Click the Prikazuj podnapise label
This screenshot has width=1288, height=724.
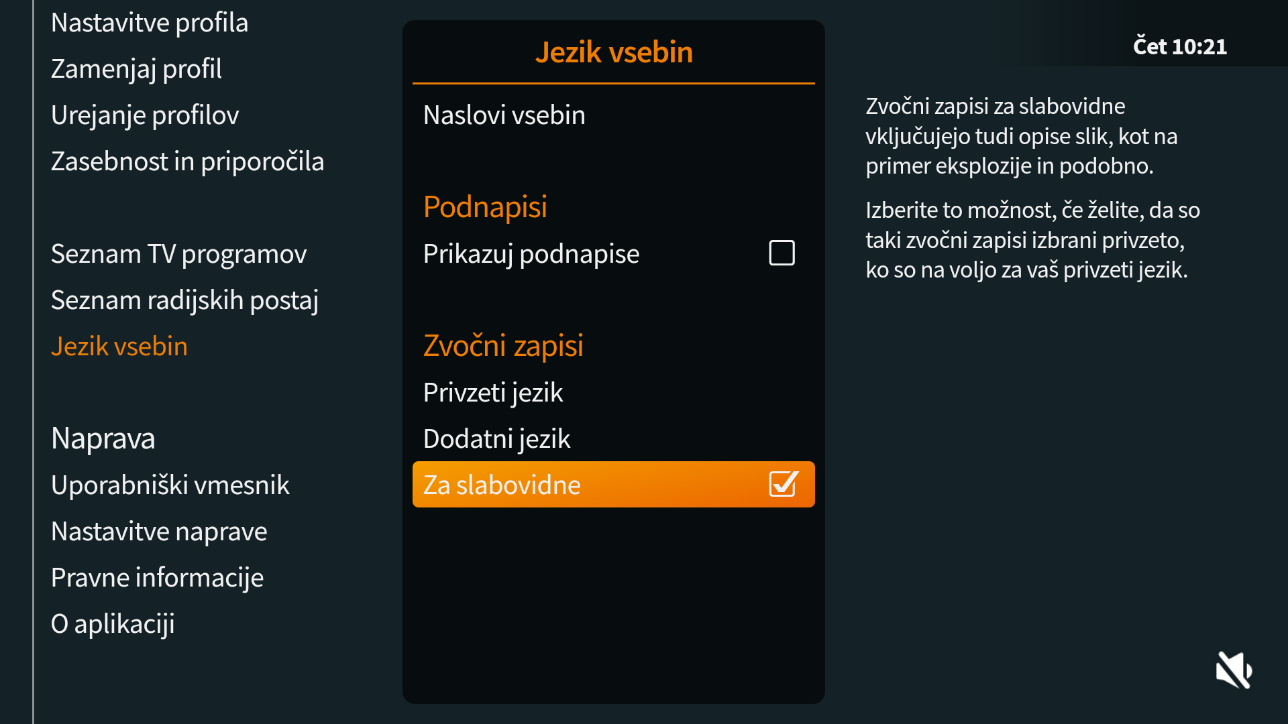[531, 254]
